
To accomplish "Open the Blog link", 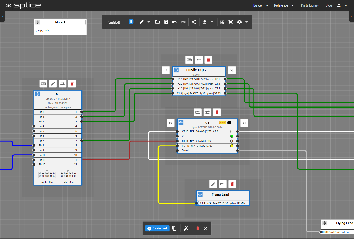I will tap(329, 5).
